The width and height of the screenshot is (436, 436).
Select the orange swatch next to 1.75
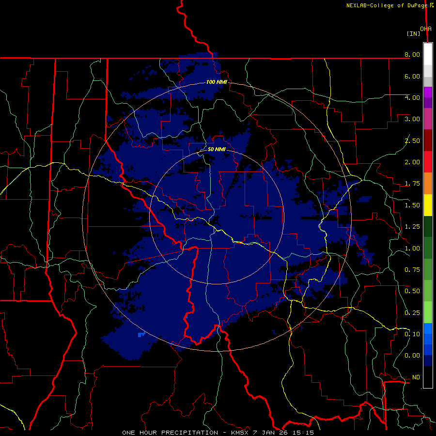tap(428, 184)
